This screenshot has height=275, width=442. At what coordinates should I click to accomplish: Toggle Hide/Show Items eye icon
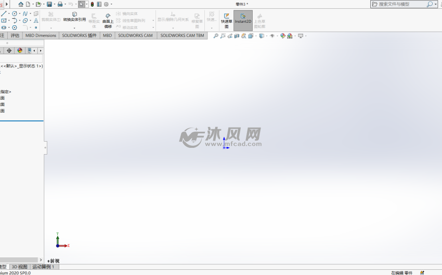(272, 36)
